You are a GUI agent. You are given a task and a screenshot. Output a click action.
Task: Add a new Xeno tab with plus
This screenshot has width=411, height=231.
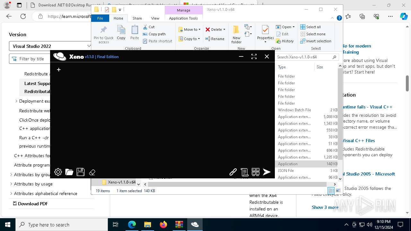(x=59, y=69)
